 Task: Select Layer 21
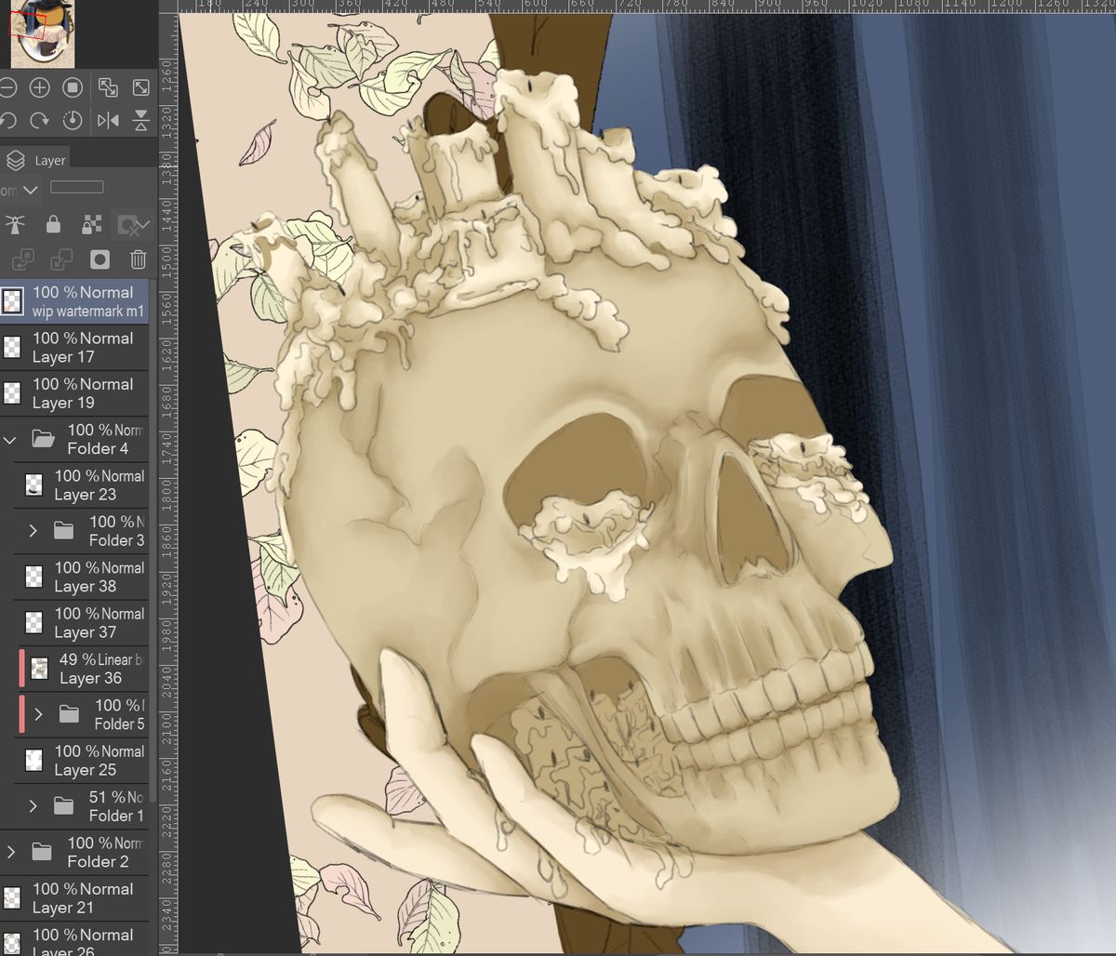[x=74, y=897]
